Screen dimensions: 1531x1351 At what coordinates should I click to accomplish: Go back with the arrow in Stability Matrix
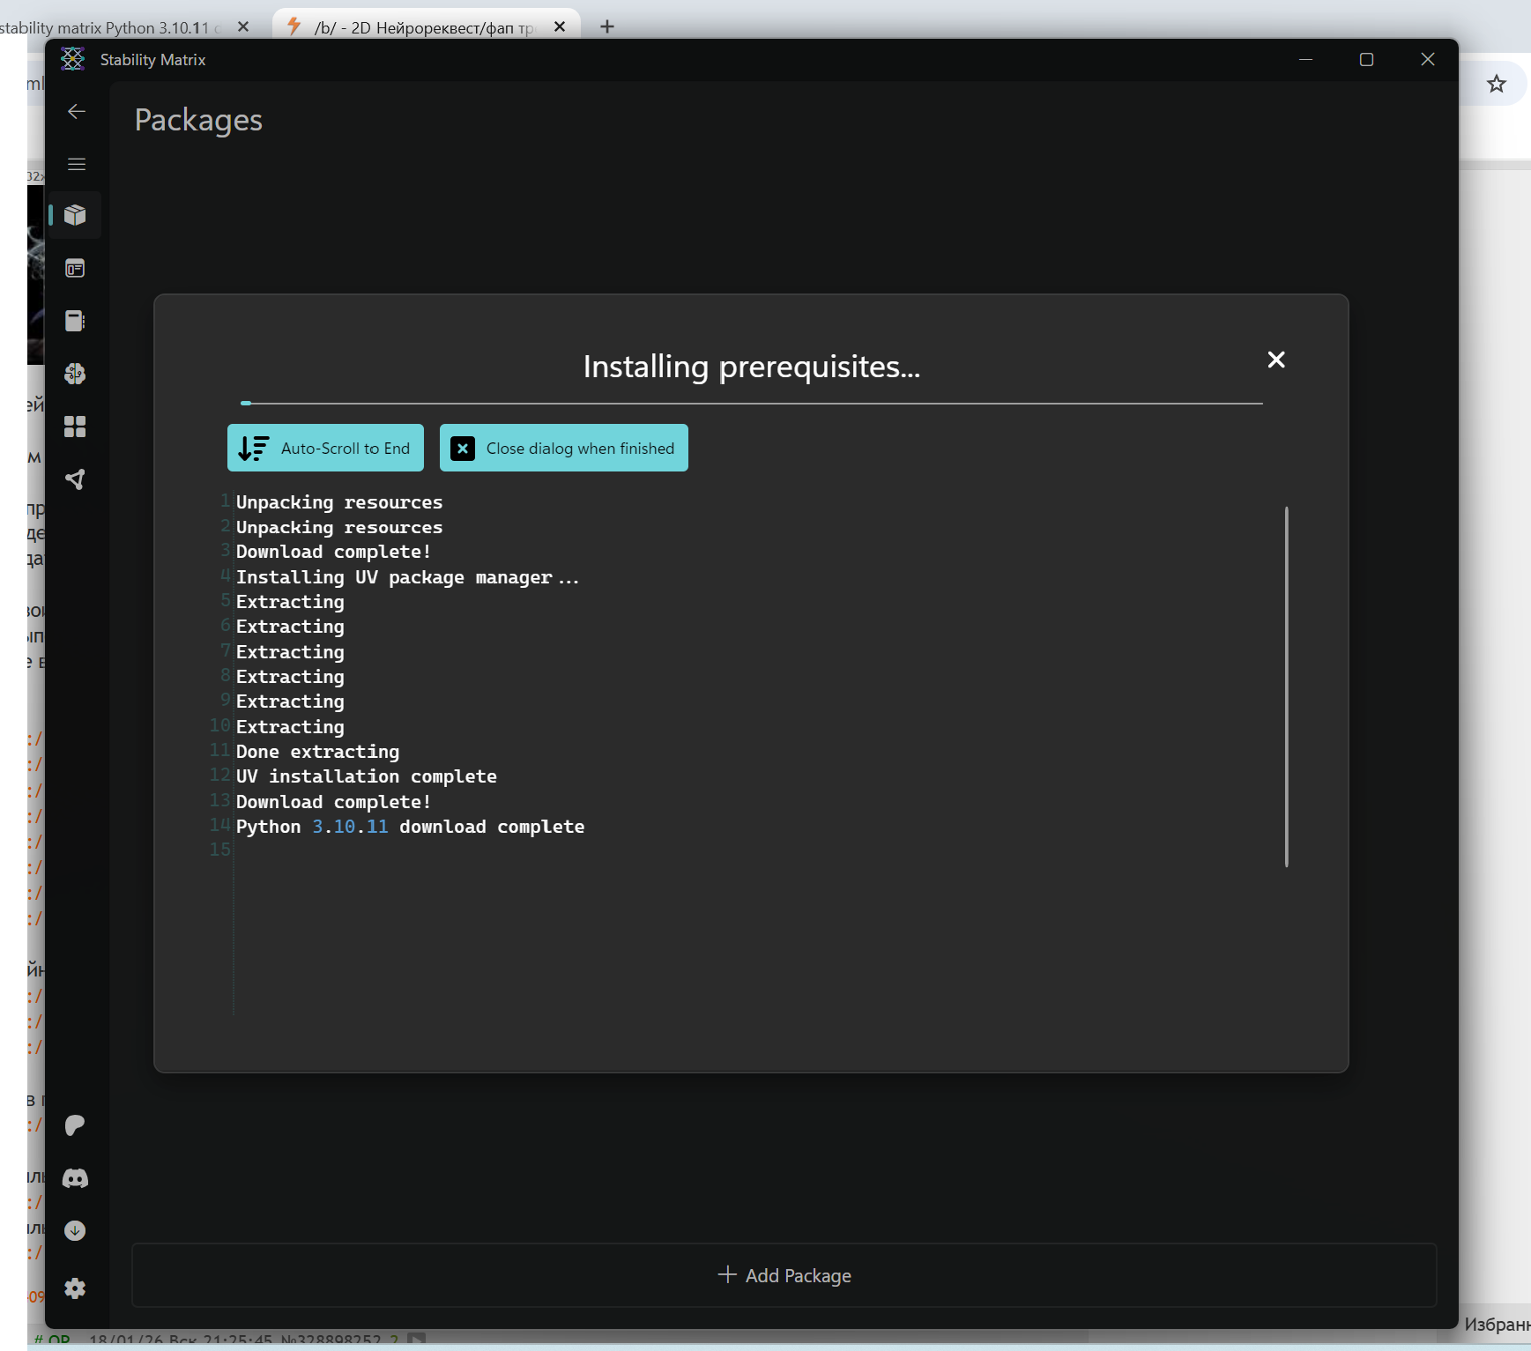tap(77, 111)
